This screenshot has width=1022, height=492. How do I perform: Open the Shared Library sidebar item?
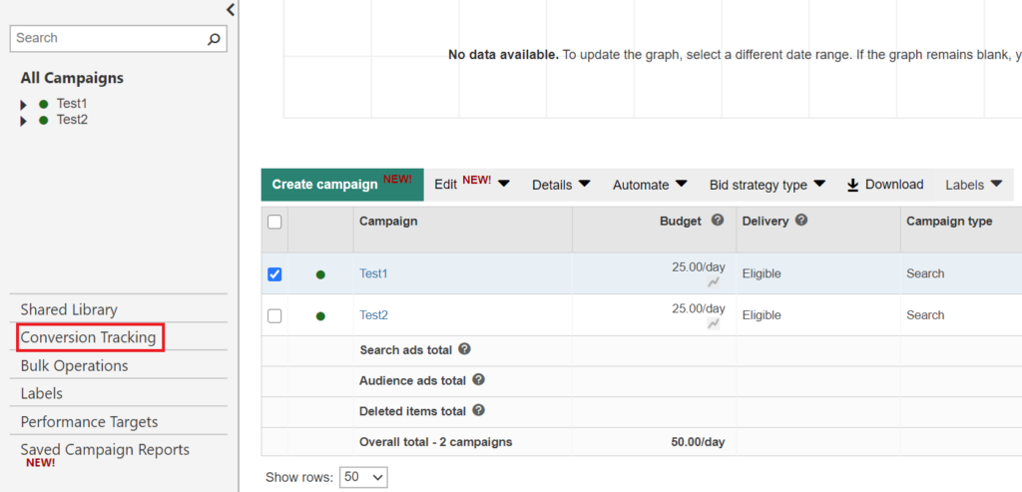[69, 309]
